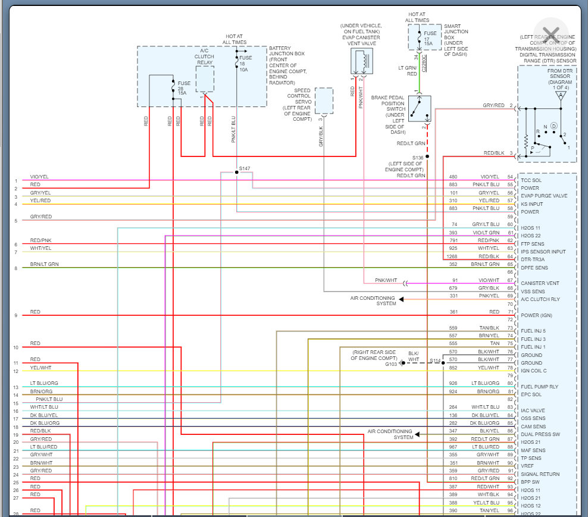Viewport: 588px width, 517px height.
Task: Click the TP SENS label
Action: [x=531, y=459]
